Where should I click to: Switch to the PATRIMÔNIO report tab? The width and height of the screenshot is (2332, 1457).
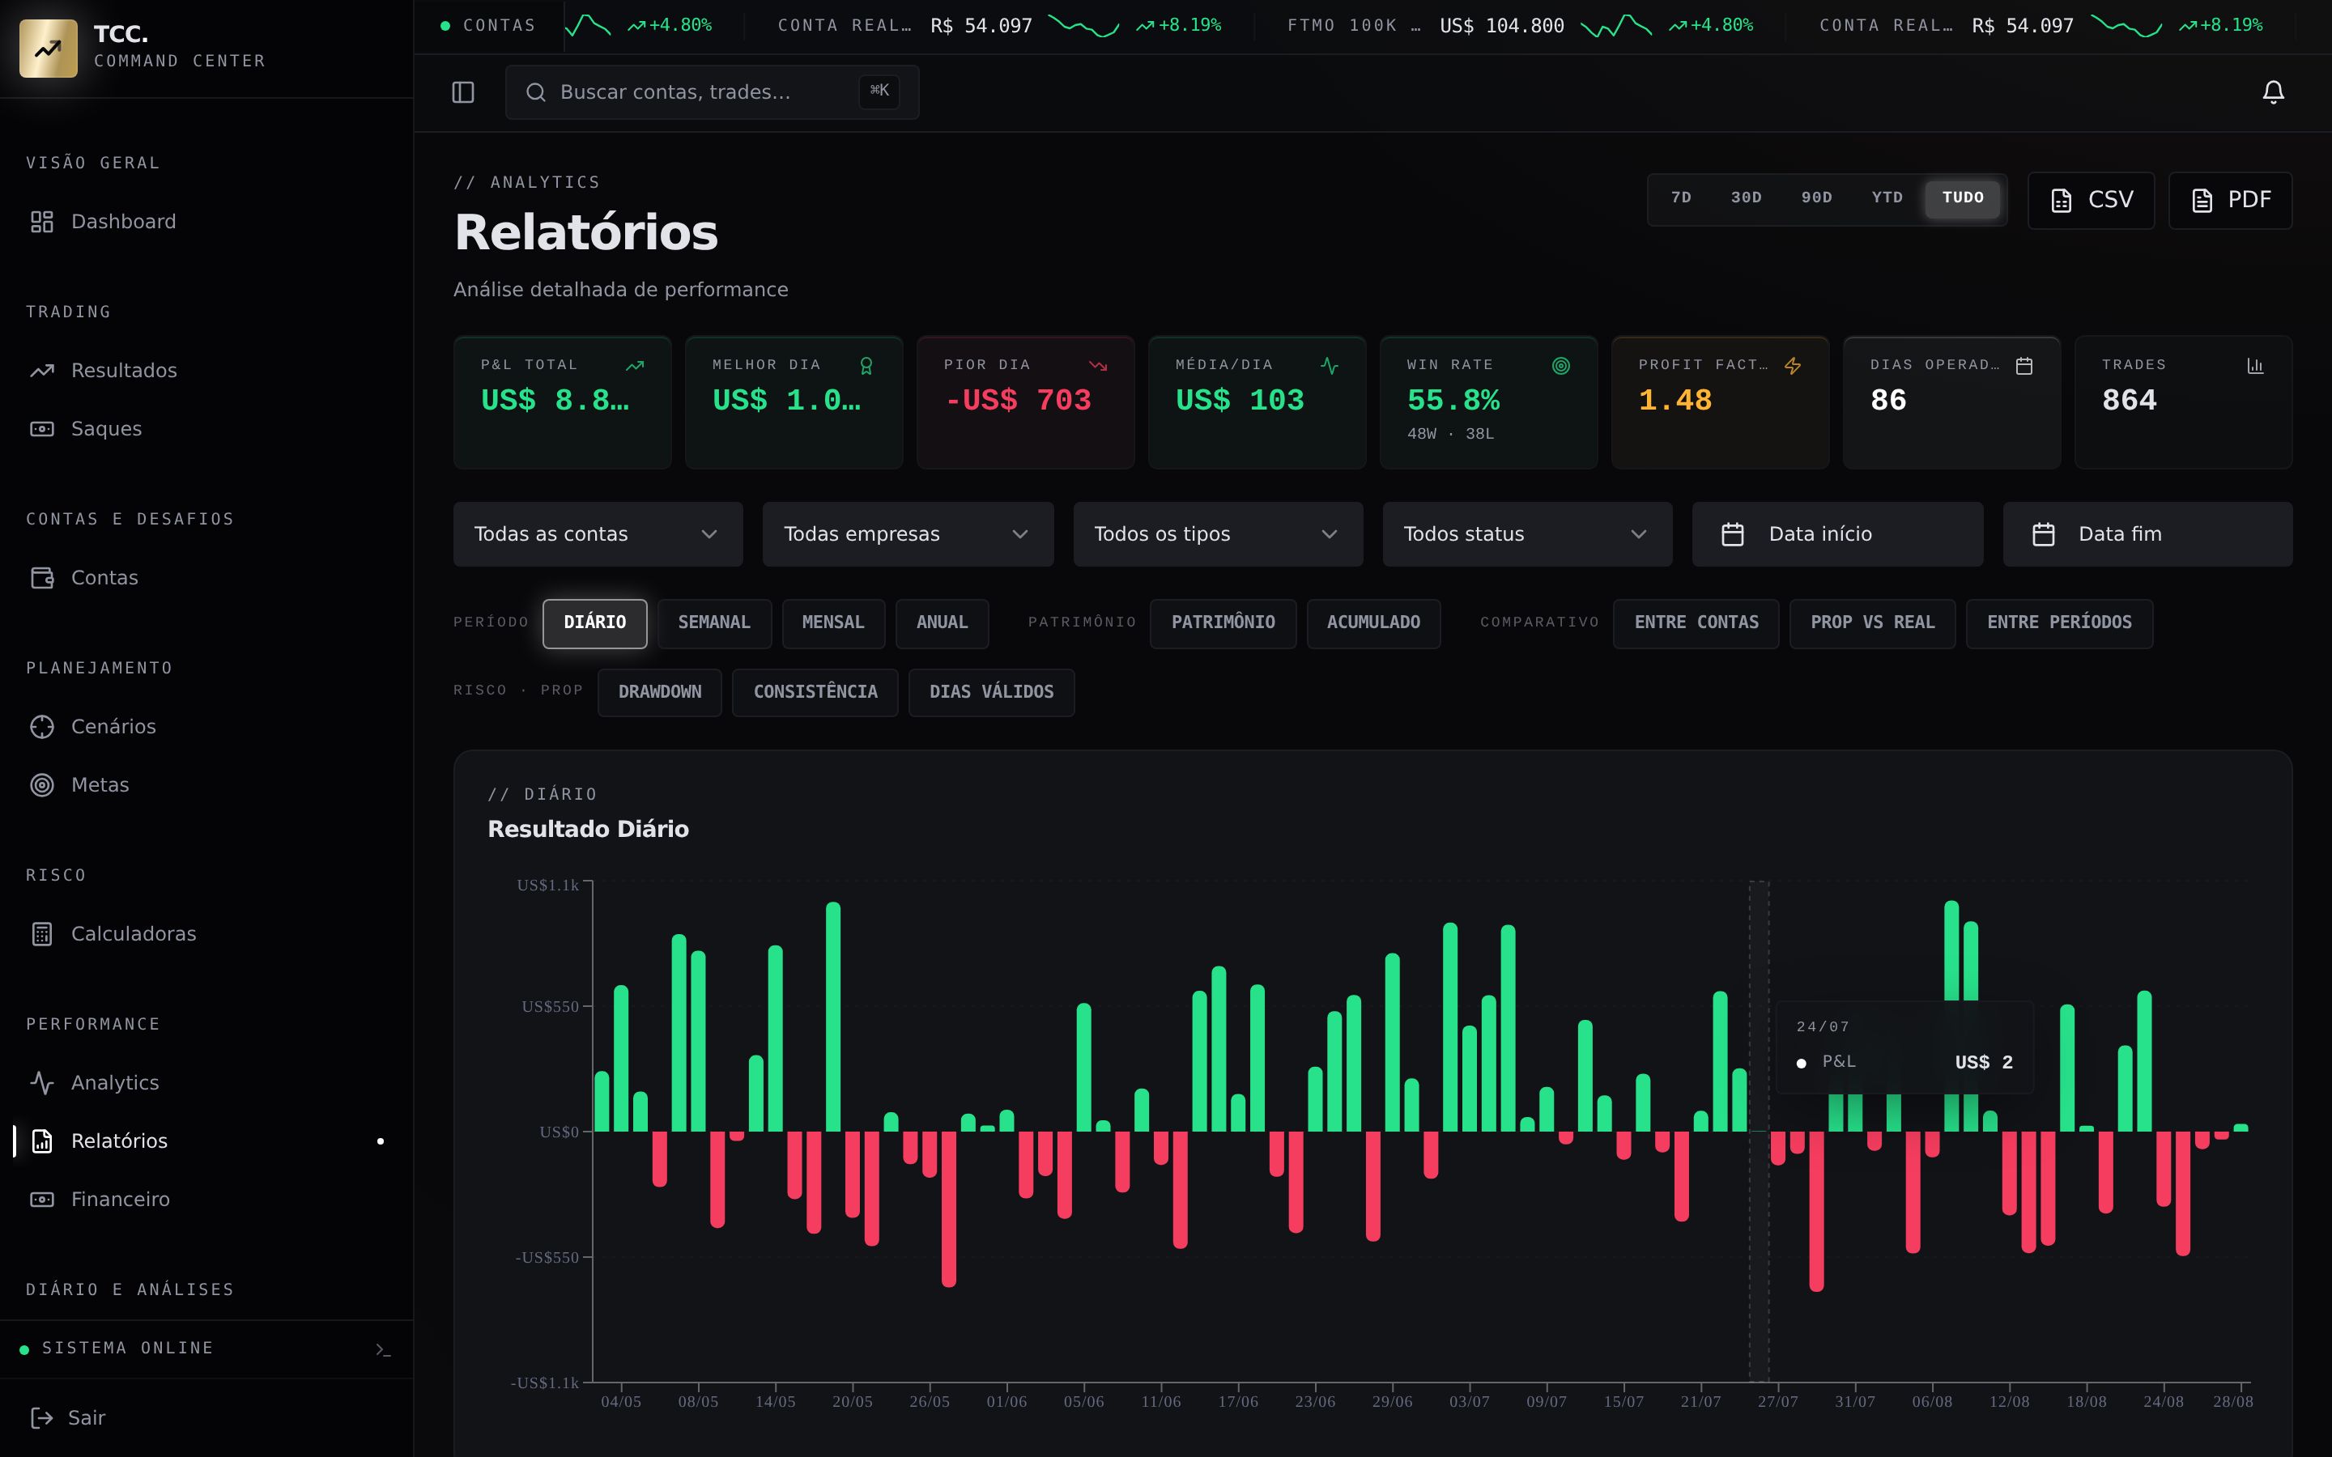coord(1223,622)
